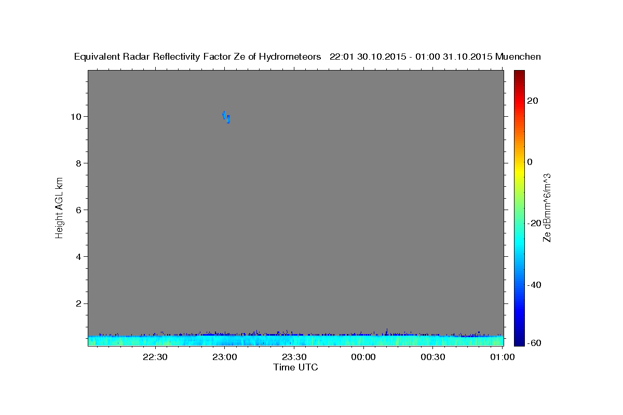Screen dimensions: 623x415
Task: Click the small blue echo near 10 km
Action: click(x=226, y=117)
